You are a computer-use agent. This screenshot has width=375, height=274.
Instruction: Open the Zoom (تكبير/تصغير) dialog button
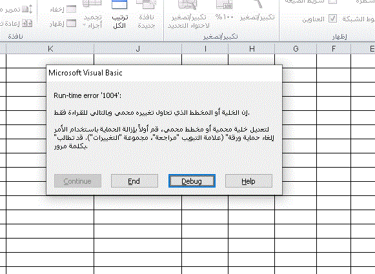(257, 11)
